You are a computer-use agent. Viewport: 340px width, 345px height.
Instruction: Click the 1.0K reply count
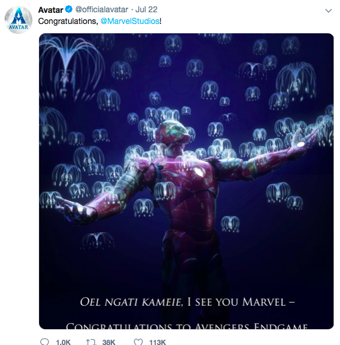pyautogui.click(x=63, y=342)
